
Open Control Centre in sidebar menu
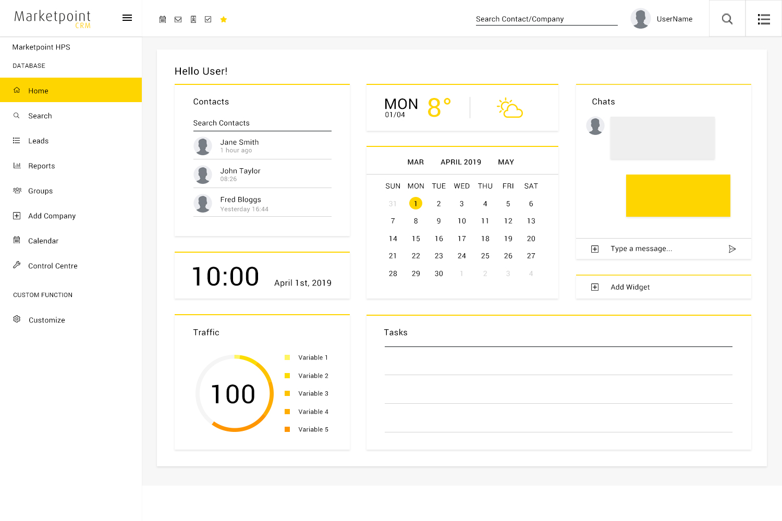coord(53,266)
